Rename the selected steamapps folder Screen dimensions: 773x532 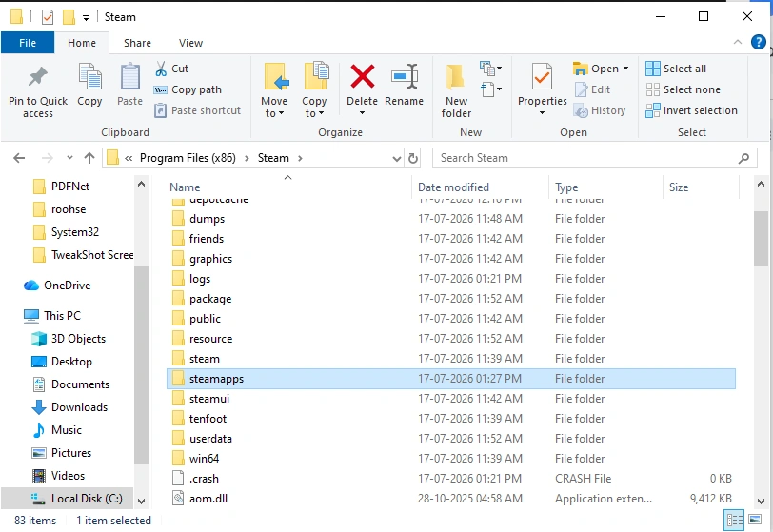(x=405, y=85)
